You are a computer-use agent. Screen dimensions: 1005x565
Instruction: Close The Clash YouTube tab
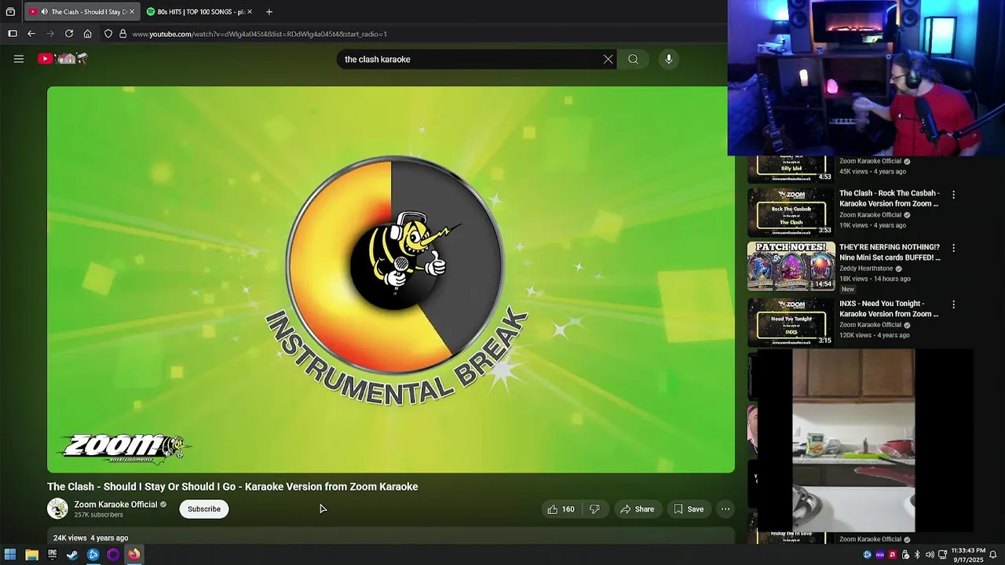tap(132, 12)
